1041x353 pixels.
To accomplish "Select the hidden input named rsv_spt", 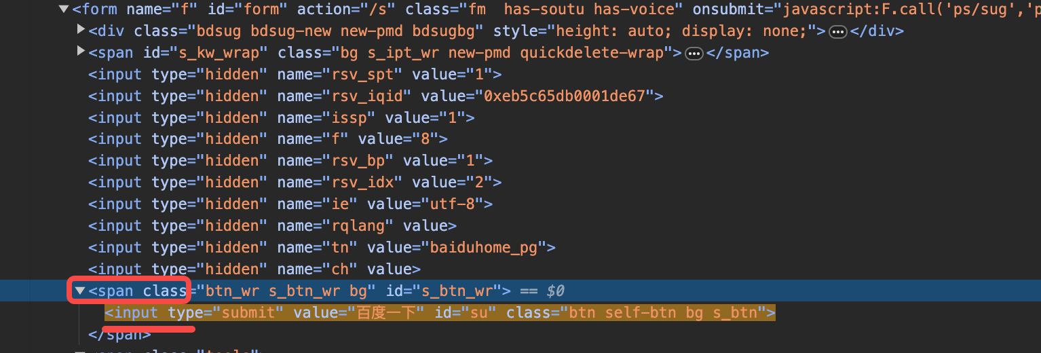I will tap(295, 75).
